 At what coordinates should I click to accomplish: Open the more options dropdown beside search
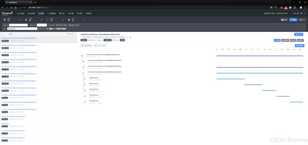(302, 20)
